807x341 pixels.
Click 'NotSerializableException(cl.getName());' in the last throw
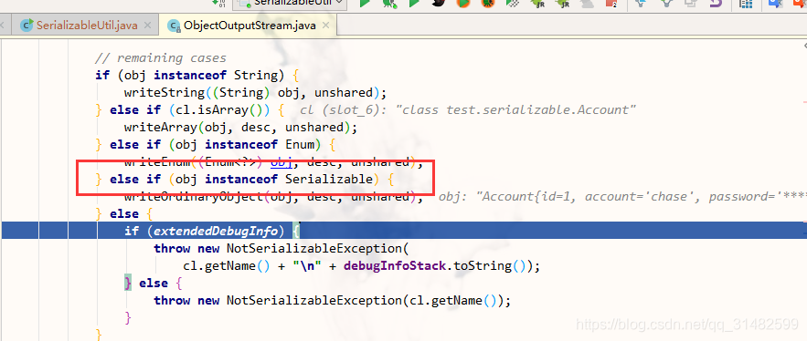point(369,301)
